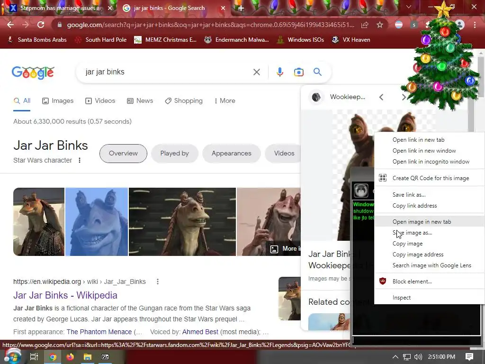This screenshot has height=364, width=485.
Task: Share this page icon in address bar
Action: pos(365,25)
